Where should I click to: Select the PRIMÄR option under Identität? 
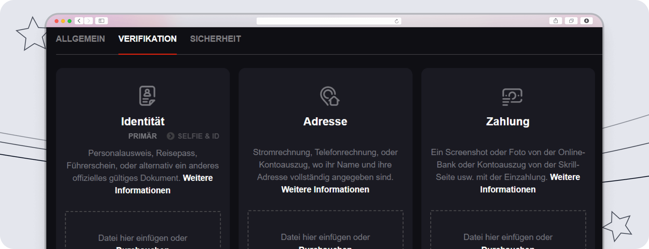click(143, 136)
